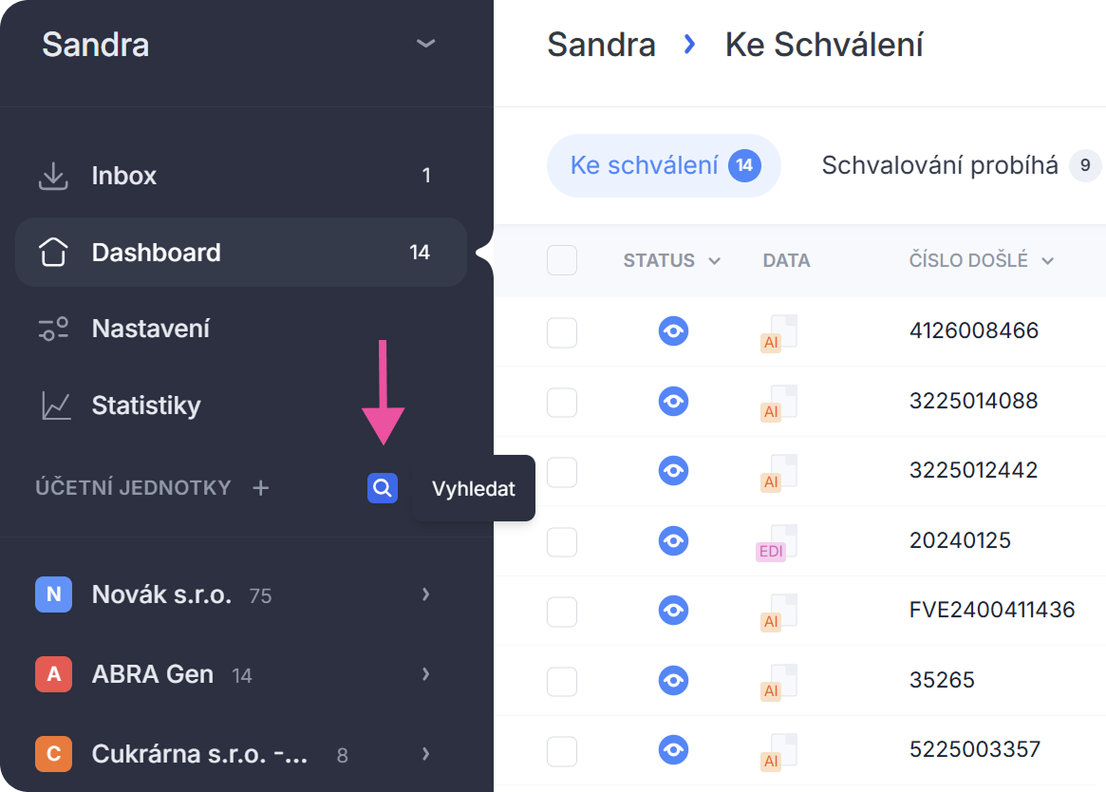
Task: Check the box for invoice 3225014088
Action: (x=562, y=402)
